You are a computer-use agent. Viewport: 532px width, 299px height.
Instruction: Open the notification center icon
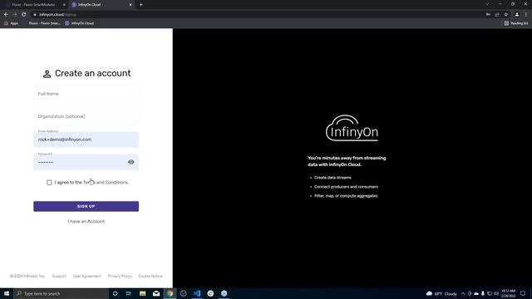(523, 293)
